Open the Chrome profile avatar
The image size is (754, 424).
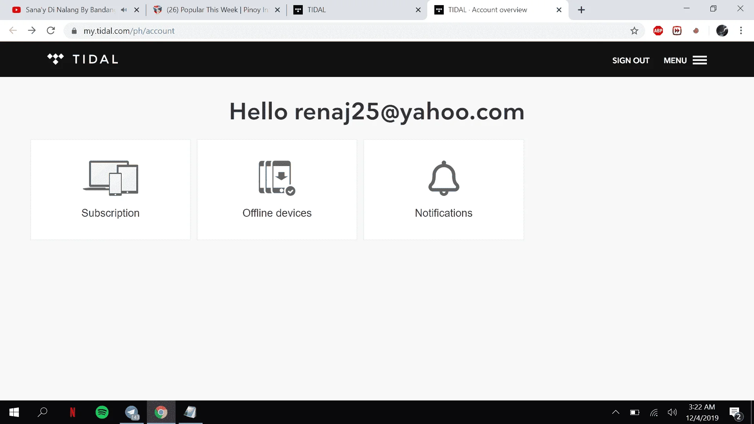click(722, 31)
